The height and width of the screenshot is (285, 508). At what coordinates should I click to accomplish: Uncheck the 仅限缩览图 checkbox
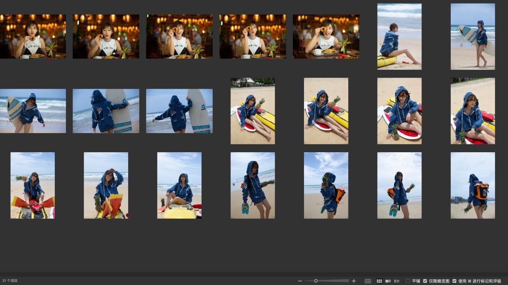click(x=425, y=281)
